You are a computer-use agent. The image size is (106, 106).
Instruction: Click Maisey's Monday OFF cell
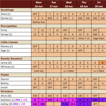coord(35,46)
